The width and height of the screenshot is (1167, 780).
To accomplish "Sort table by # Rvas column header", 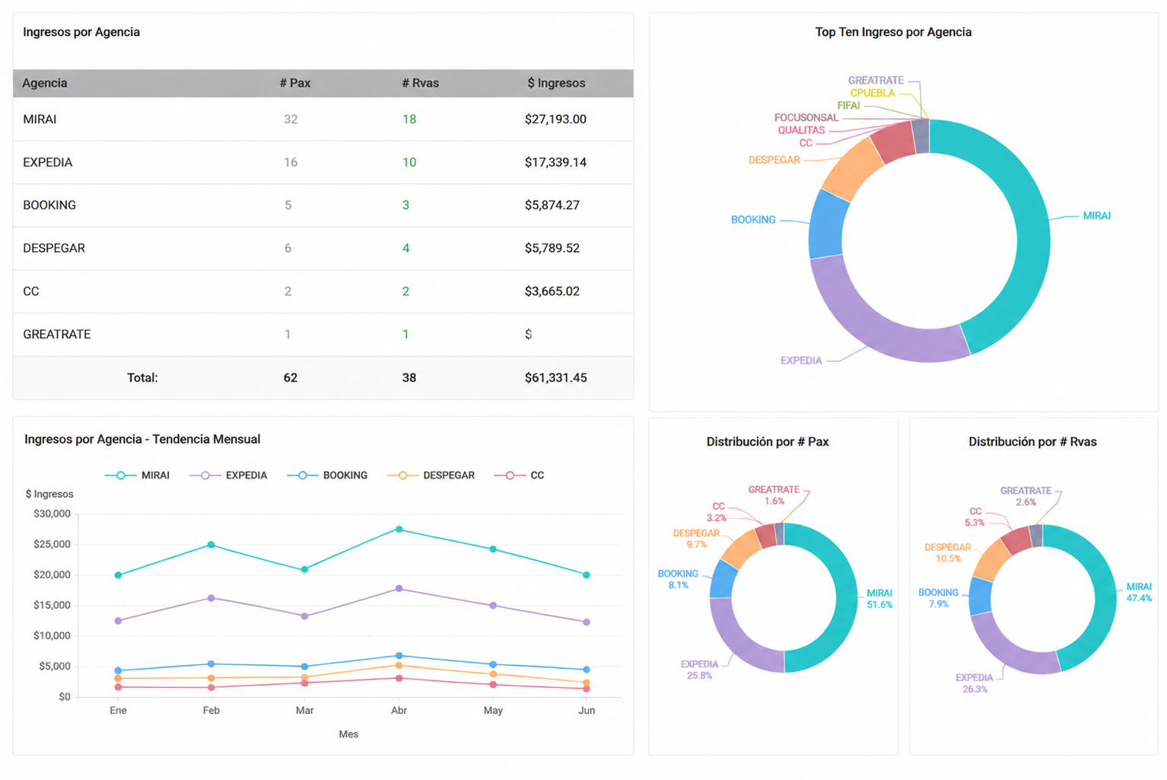I will (420, 83).
